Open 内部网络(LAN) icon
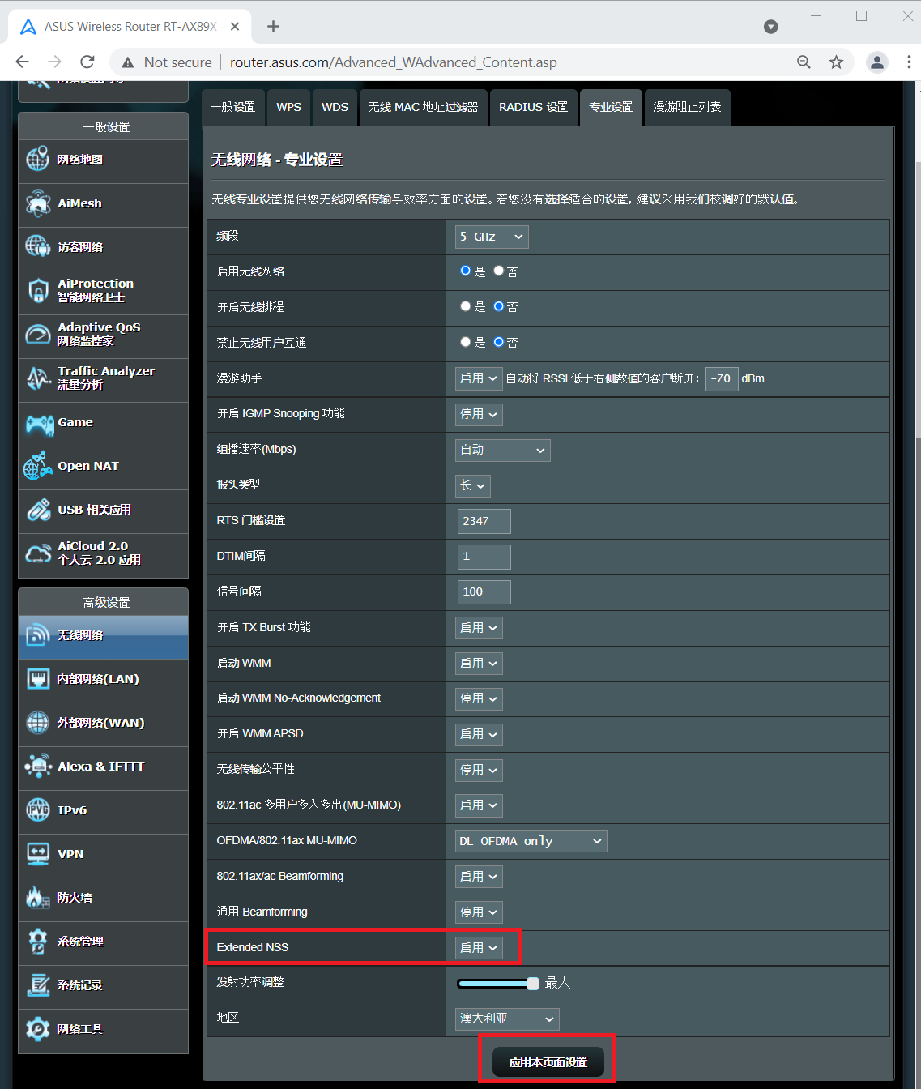The image size is (921, 1089). 37,679
